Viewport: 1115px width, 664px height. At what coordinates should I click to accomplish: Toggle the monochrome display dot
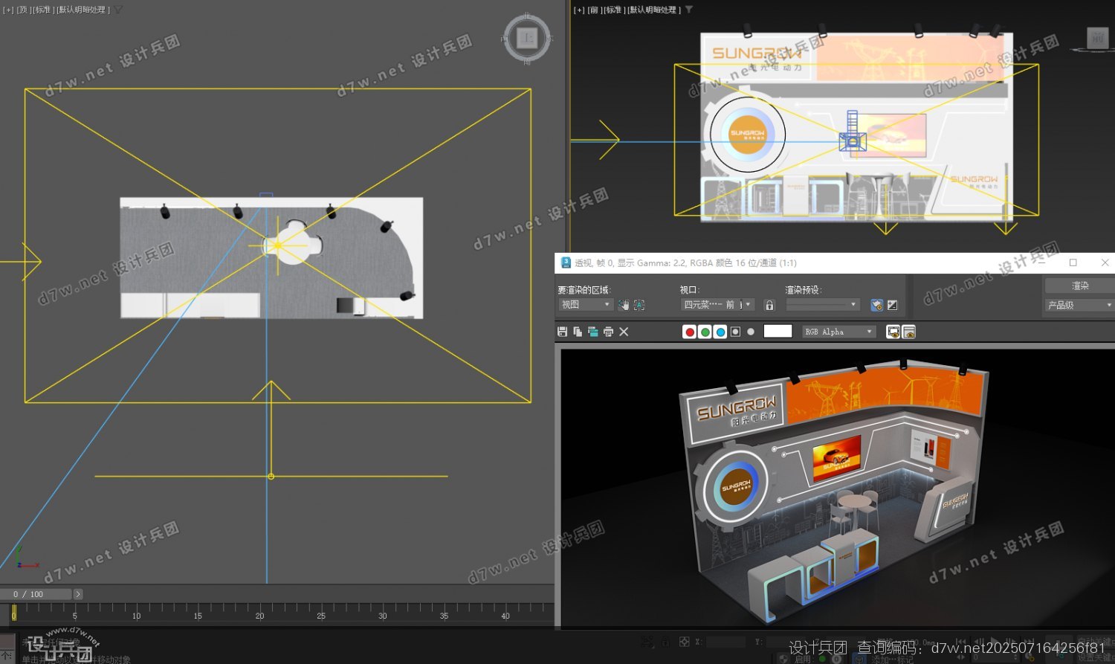pos(751,332)
